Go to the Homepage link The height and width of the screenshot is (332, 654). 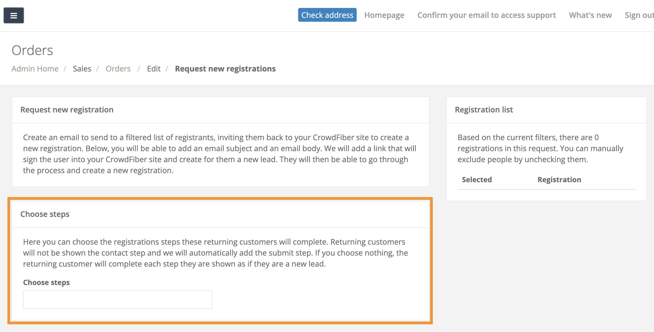click(384, 15)
